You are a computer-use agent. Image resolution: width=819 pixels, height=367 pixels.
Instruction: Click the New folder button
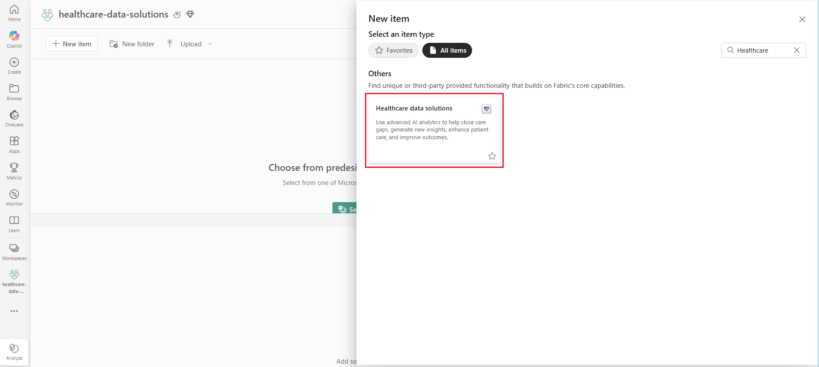[x=132, y=44]
